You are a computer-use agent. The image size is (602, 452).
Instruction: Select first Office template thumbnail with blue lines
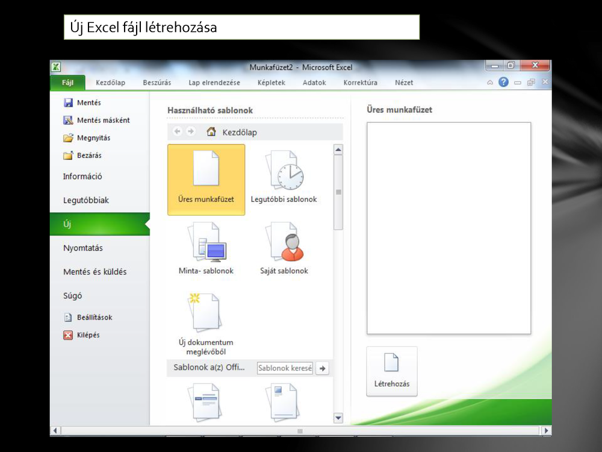[206, 403]
